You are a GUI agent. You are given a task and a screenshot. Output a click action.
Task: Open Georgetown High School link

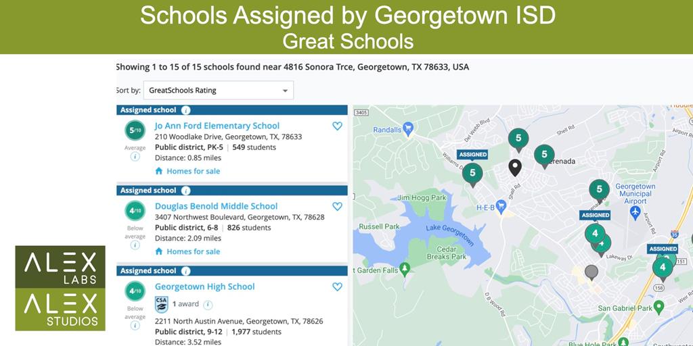204,287
